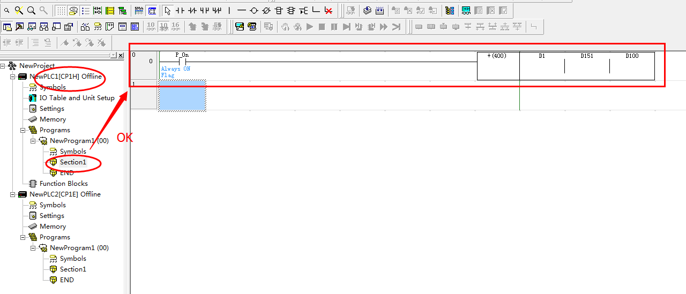Collapse the Programs node under NewPLC1
686x294 pixels.
[24, 130]
